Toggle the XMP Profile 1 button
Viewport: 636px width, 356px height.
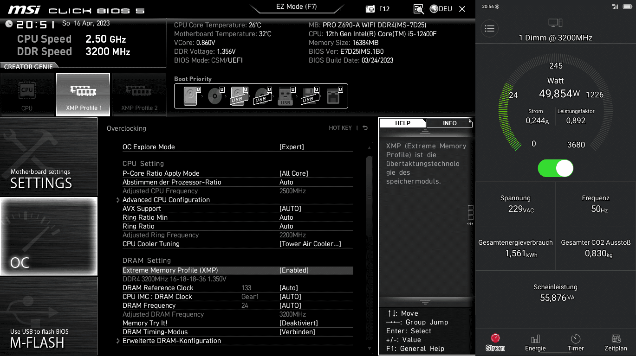tap(83, 95)
